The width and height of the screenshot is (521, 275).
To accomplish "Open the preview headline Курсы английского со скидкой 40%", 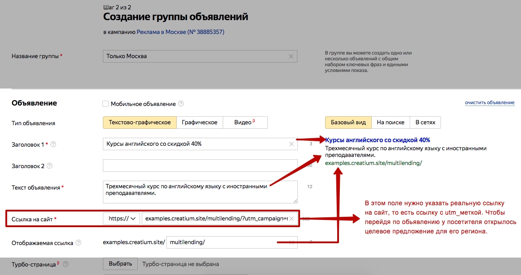I will (377, 140).
